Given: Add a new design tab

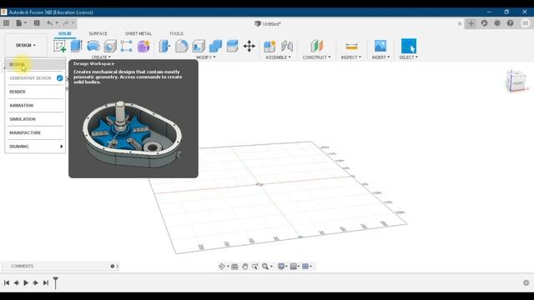Looking at the screenshot, I should pos(471,23).
